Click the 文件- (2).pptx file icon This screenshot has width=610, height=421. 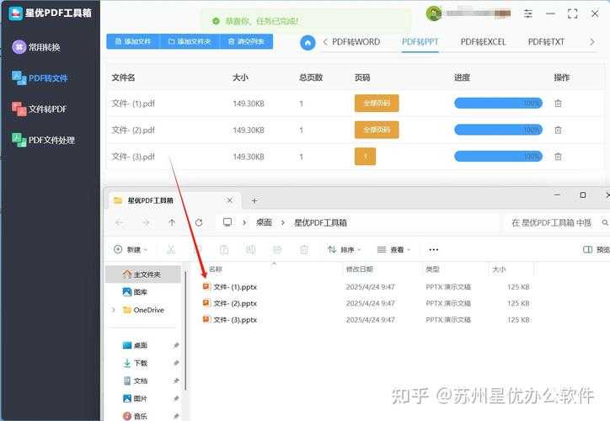[x=207, y=303]
